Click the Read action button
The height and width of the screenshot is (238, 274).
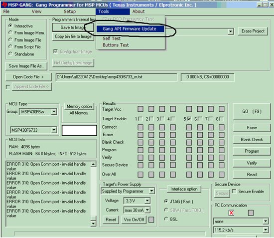click(x=252, y=175)
